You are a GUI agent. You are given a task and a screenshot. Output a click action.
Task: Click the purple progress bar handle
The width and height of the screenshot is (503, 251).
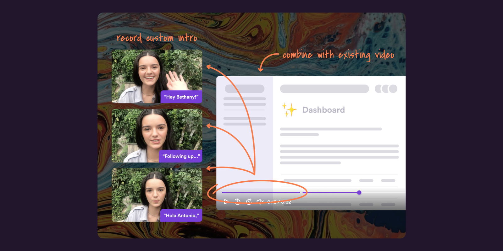click(x=359, y=193)
